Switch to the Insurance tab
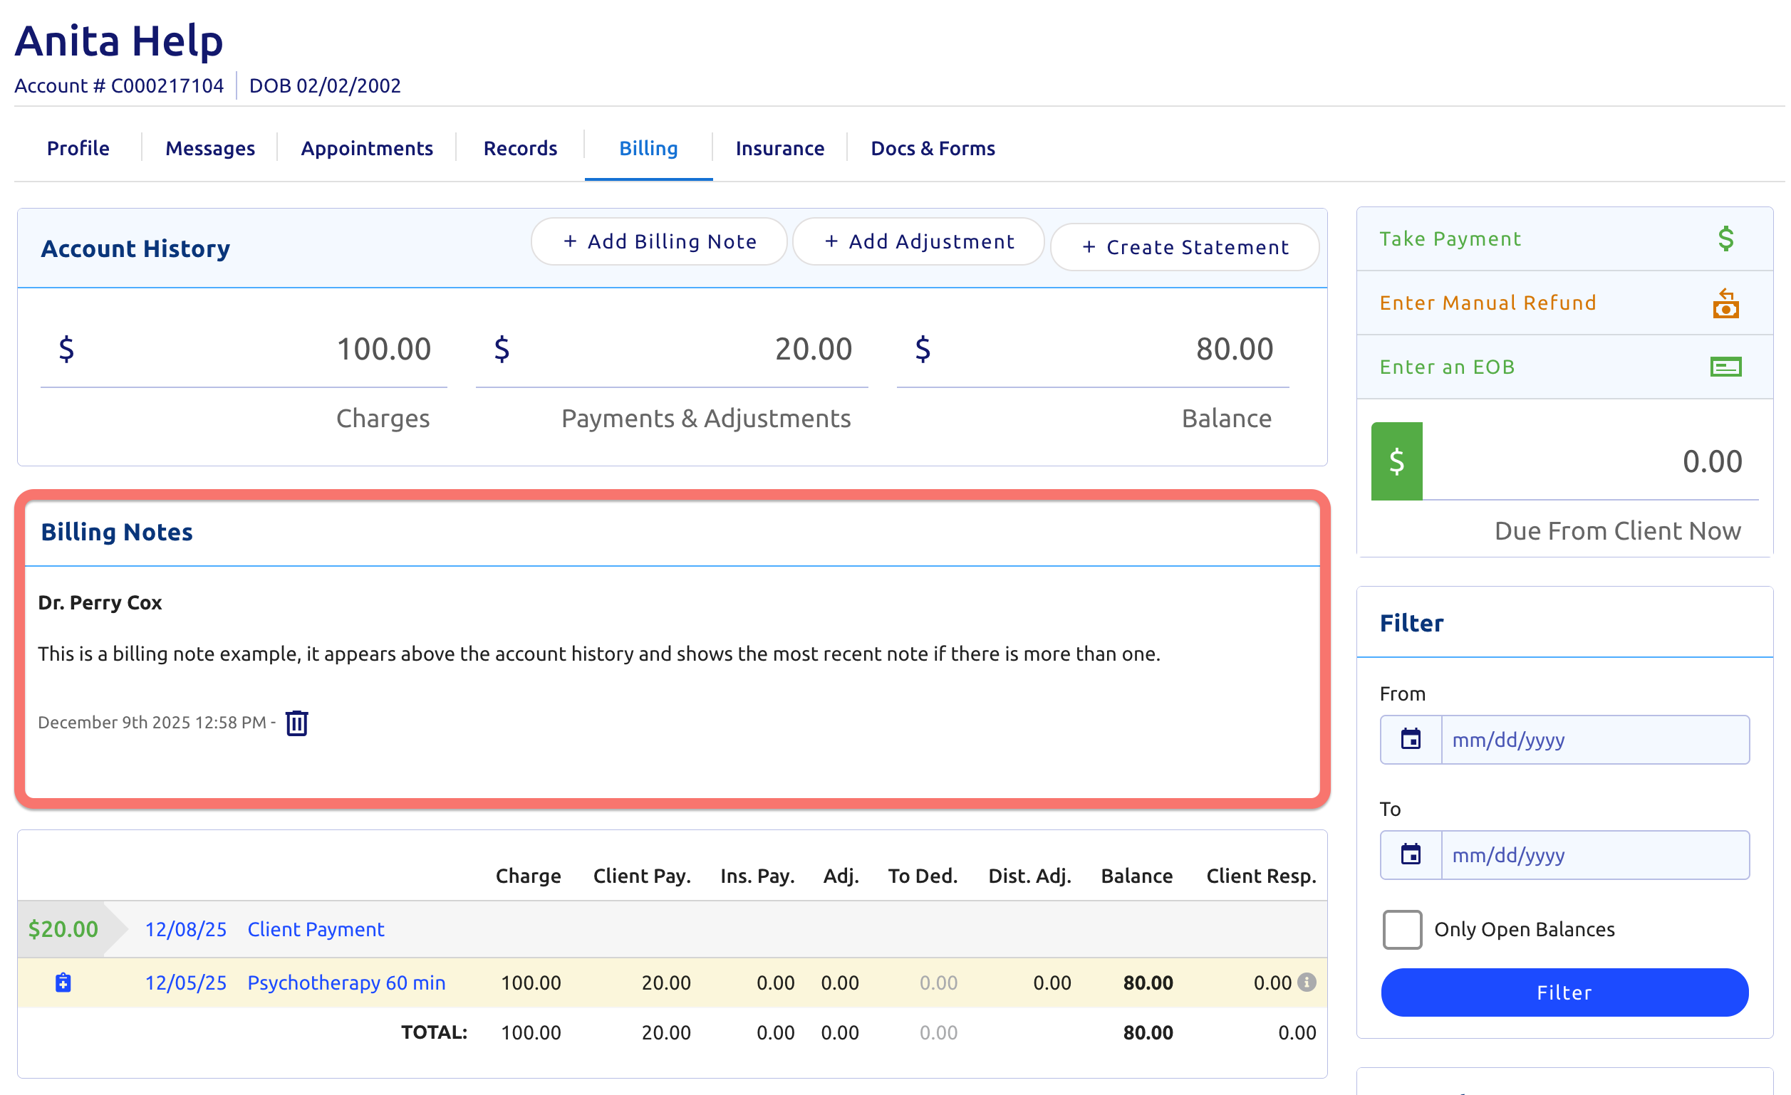1791x1095 pixels. 779,148
